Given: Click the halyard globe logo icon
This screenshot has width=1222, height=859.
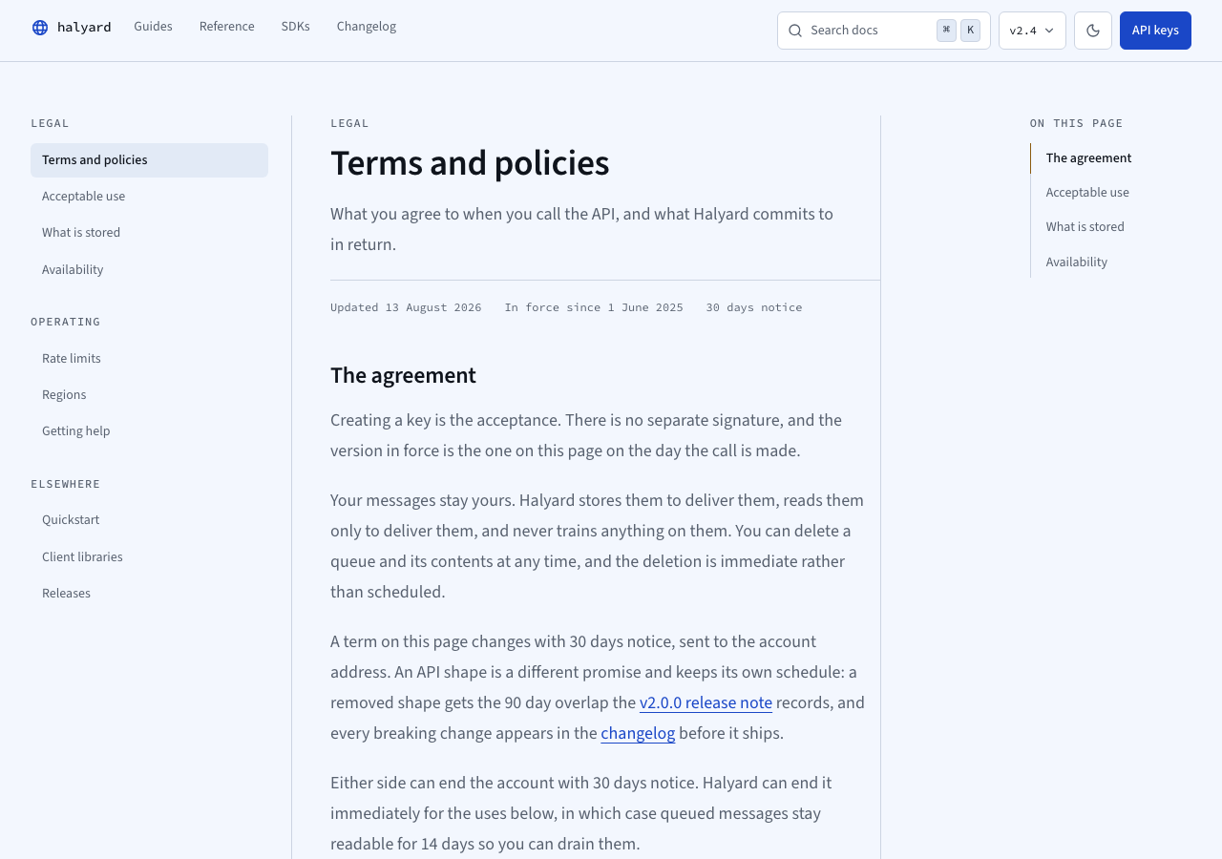Looking at the screenshot, I should pos(40,28).
